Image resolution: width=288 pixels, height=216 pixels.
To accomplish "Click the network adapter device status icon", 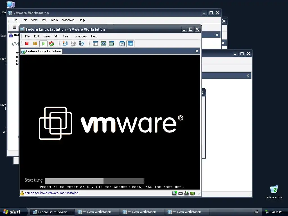I will 192,193.
